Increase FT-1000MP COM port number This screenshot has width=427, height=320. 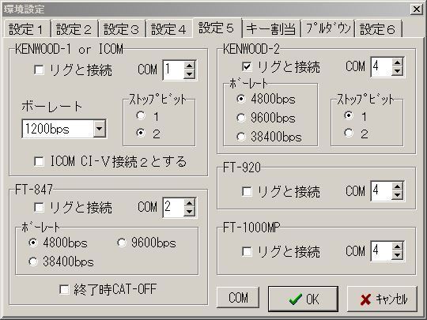(x=397, y=247)
